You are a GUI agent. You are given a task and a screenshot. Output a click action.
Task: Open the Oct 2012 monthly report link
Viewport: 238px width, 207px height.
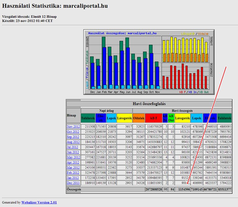pyautogui.click(x=73, y=131)
